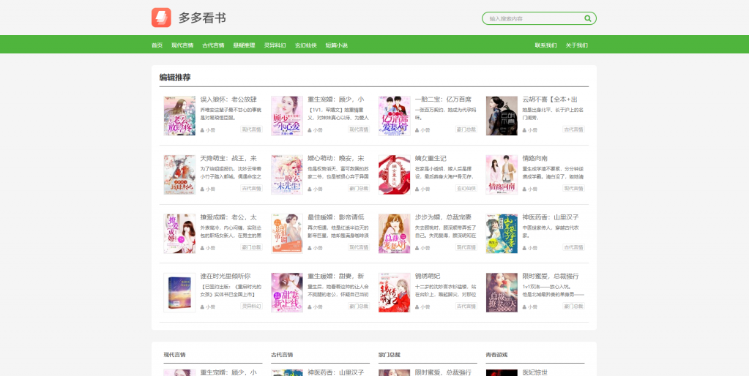Image resolution: width=749 pixels, height=376 pixels.
Task: Open the 玄幻仙侠 category in nav bar
Action: (x=305, y=45)
